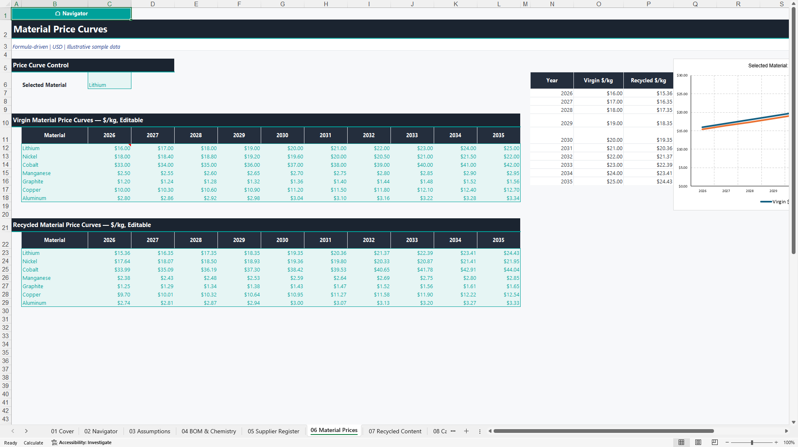This screenshot has height=447, width=798.
Task: Select year 2032 in lookup table
Action: tap(552, 156)
